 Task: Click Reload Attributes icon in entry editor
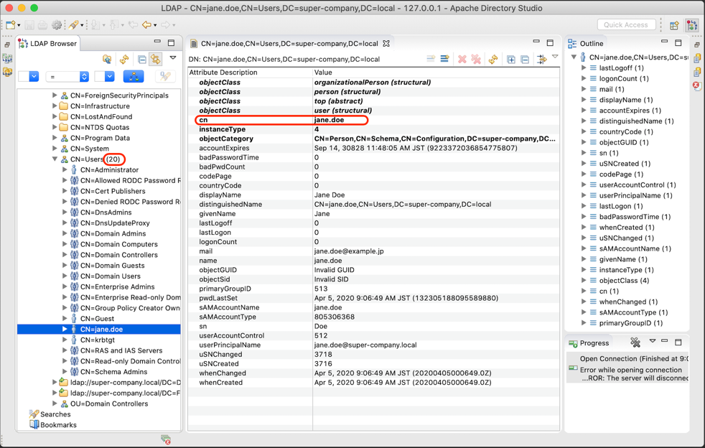pyautogui.click(x=493, y=60)
